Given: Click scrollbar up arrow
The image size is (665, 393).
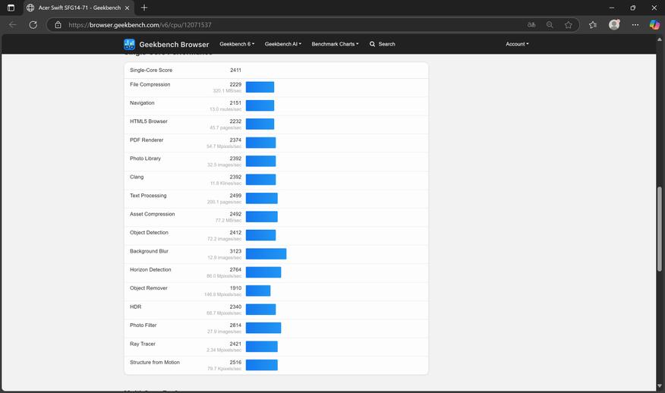Looking at the screenshot, I should click(x=659, y=39).
